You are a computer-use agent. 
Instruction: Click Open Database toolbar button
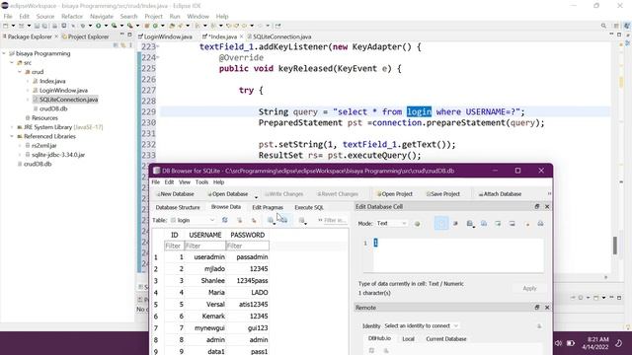click(x=228, y=194)
